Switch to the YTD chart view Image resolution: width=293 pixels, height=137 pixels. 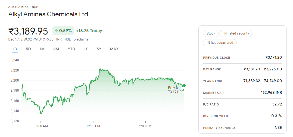tap(71, 49)
